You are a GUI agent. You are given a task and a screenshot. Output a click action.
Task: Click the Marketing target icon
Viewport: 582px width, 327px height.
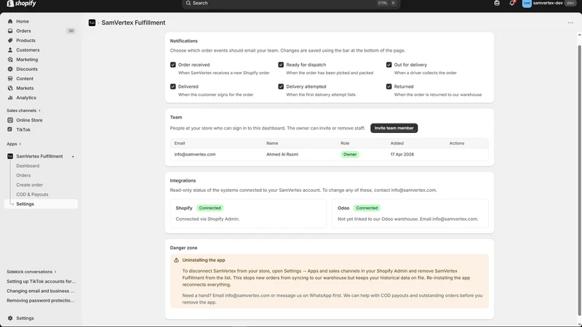pyautogui.click(x=10, y=60)
